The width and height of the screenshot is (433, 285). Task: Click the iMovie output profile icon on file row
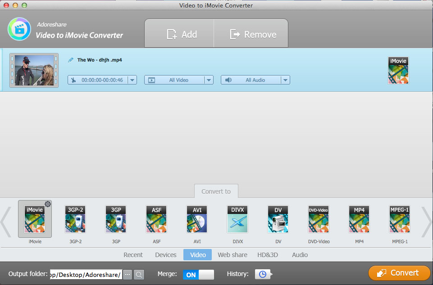click(x=398, y=70)
